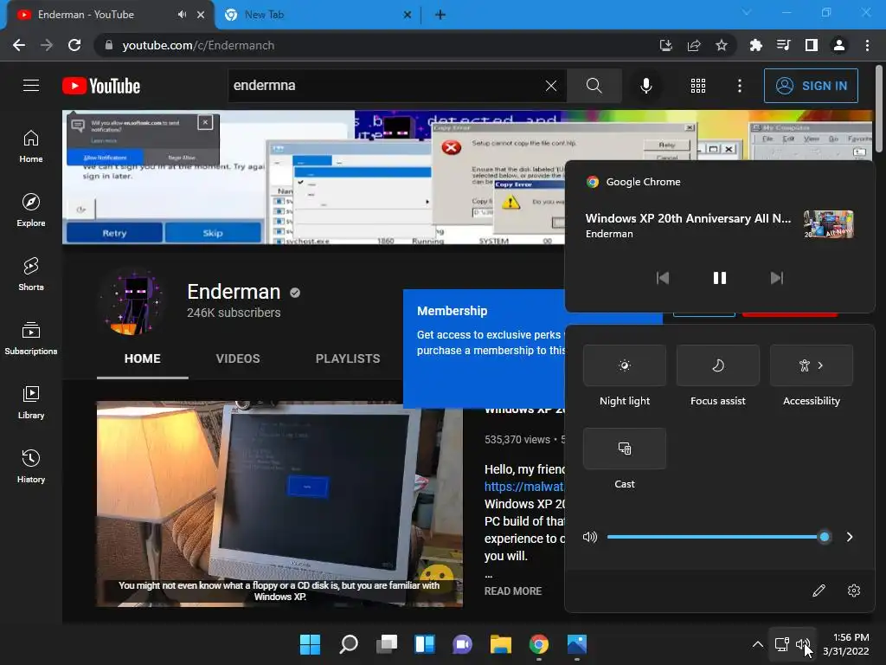Click the media card video thumbnail
This screenshot has width=886, height=665.
pos(828,224)
